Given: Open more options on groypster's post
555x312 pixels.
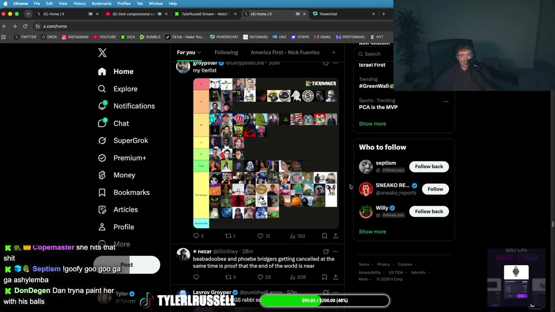Looking at the screenshot, I should click(x=336, y=63).
